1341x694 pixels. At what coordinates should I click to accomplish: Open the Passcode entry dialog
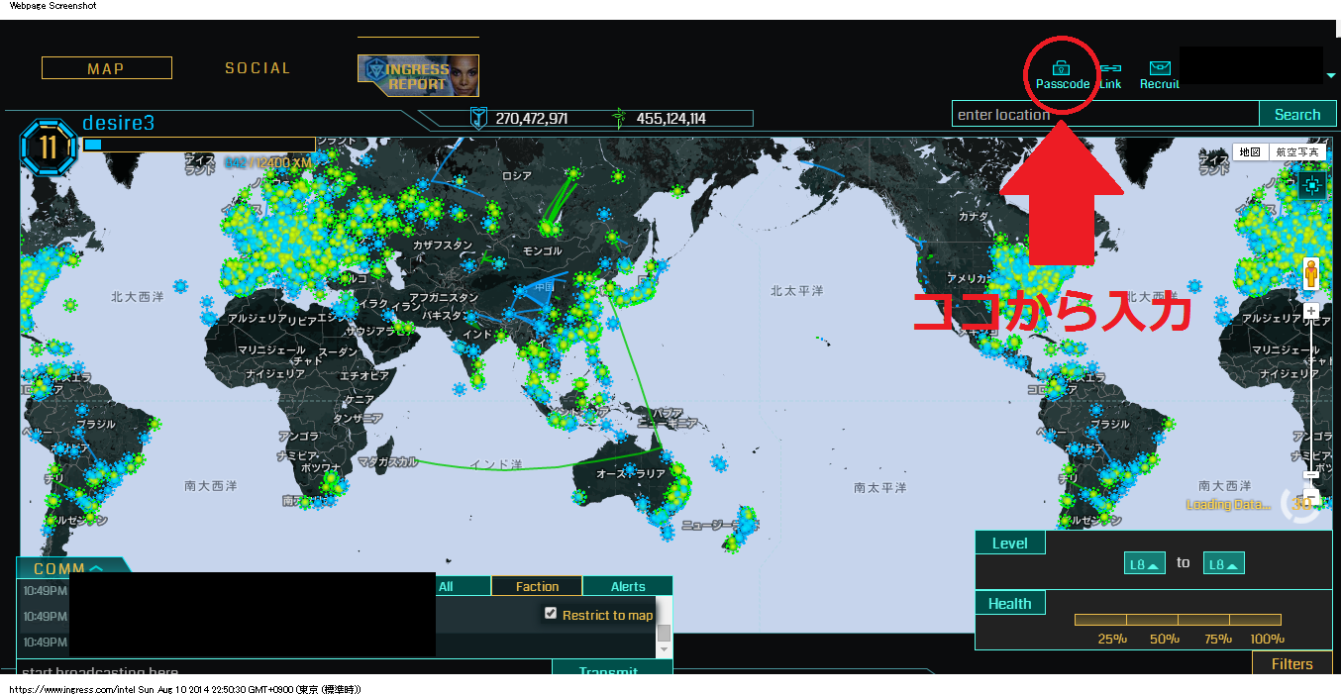tap(1061, 72)
